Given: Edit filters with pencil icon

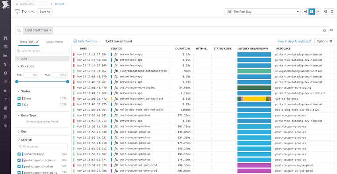Looking at the screenshot, I should [x=37, y=42].
